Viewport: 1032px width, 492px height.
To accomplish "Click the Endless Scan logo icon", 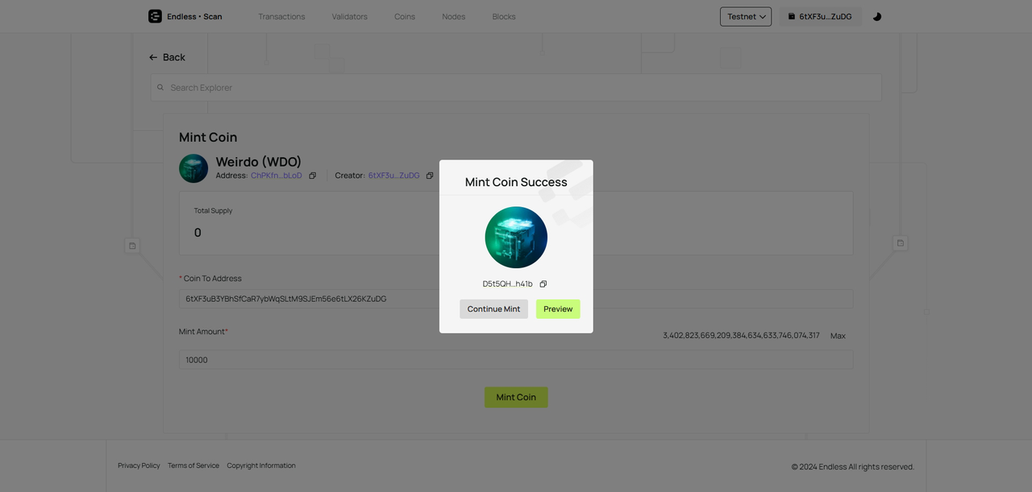I will coord(155,16).
